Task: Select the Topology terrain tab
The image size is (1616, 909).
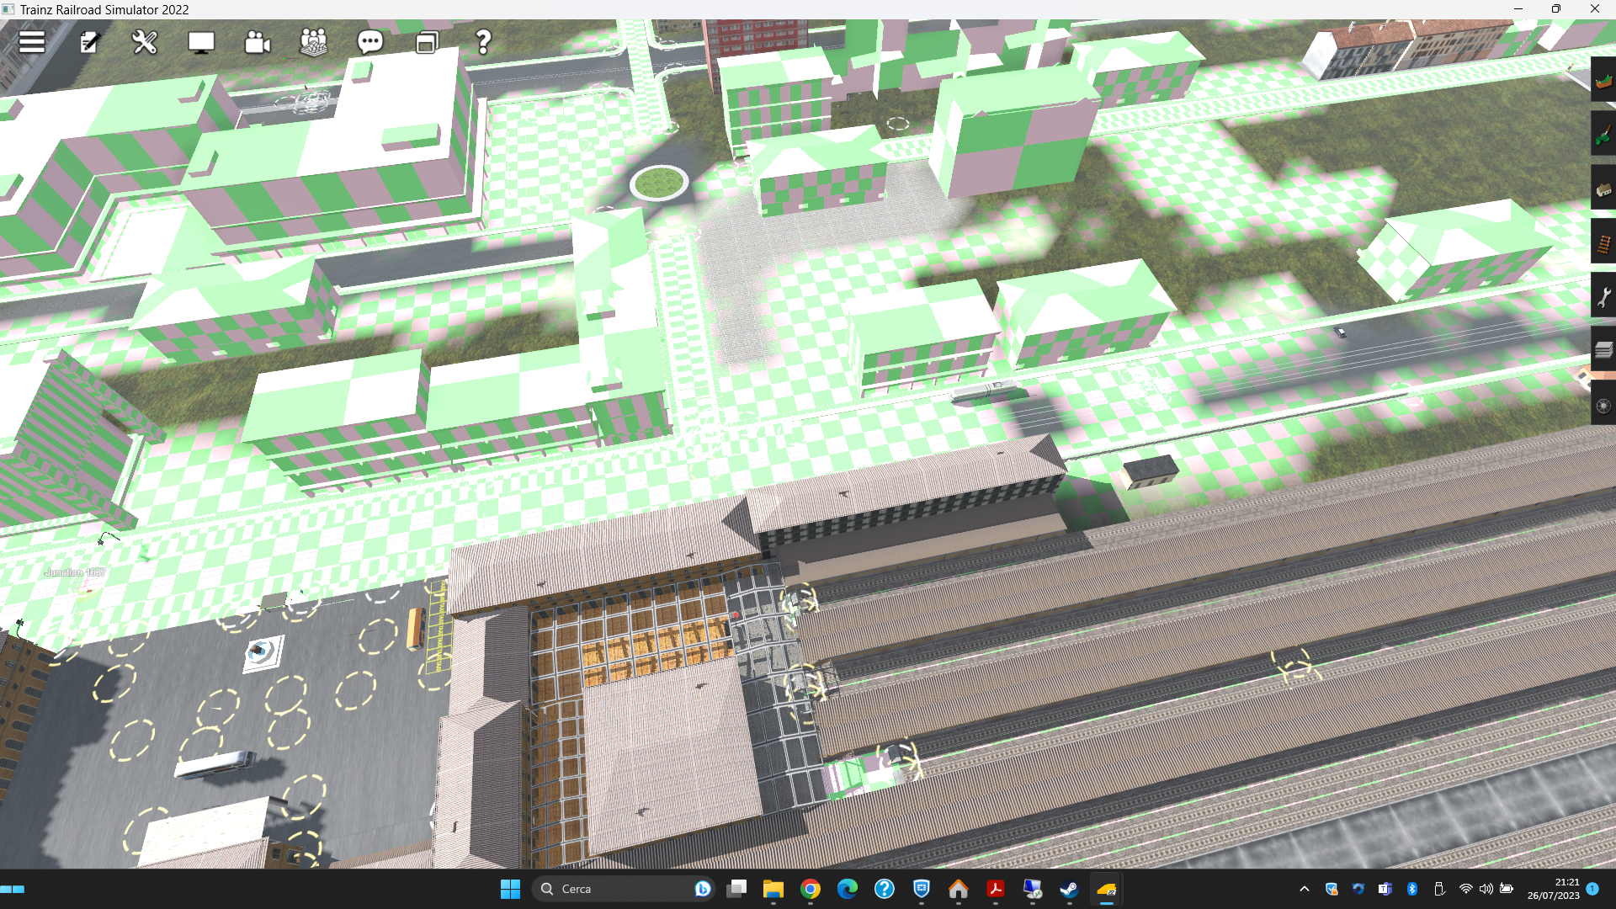Action: coord(1603,81)
